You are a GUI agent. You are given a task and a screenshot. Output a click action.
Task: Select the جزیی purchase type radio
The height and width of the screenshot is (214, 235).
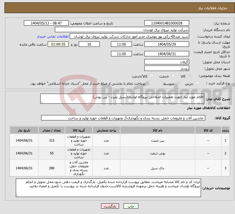tap(198, 83)
